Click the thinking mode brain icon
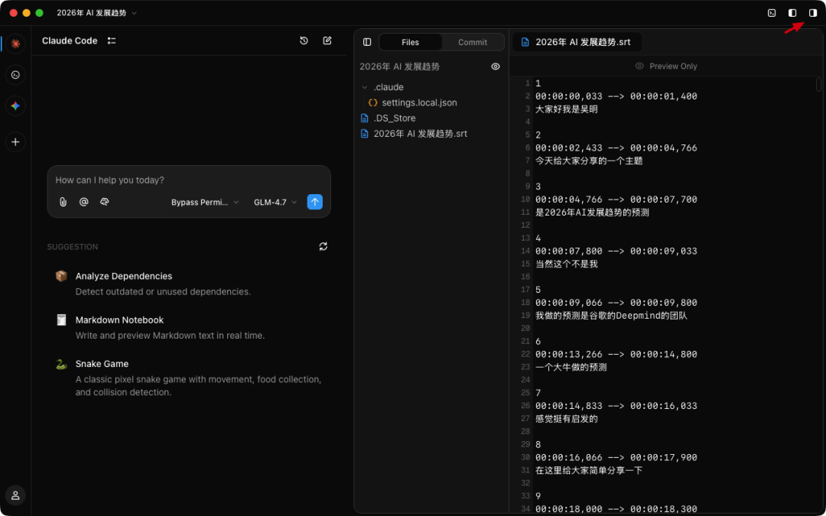Screen dimensions: 826x516 [104, 202]
